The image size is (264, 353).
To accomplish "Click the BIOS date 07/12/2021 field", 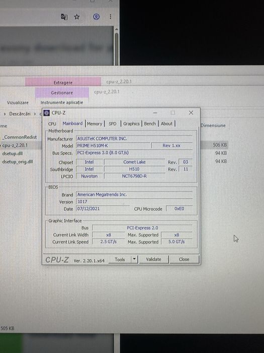I will point(103,209).
